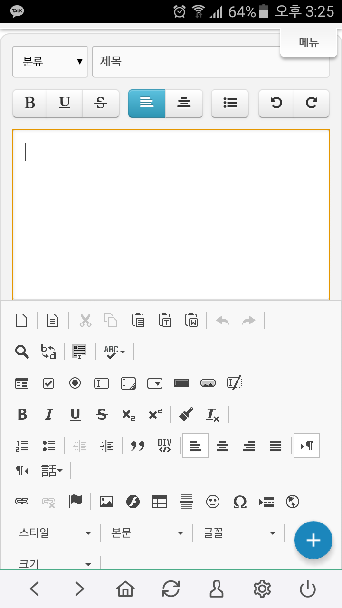
Task: Insert special character with Omega icon
Action: [240, 502]
